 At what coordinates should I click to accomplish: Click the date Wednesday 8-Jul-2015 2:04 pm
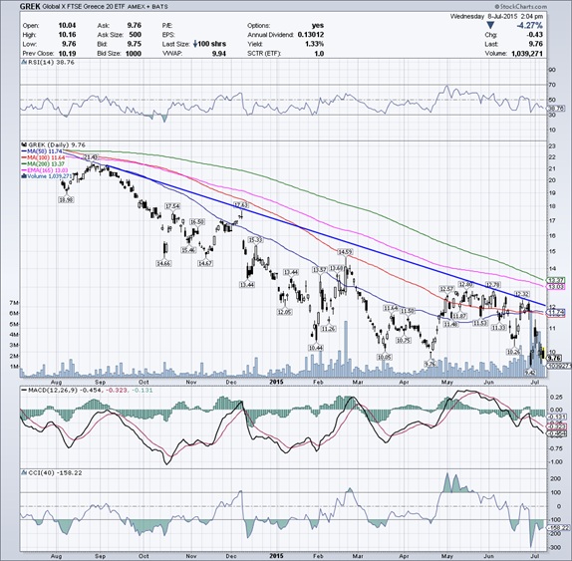tap(496, 16)
